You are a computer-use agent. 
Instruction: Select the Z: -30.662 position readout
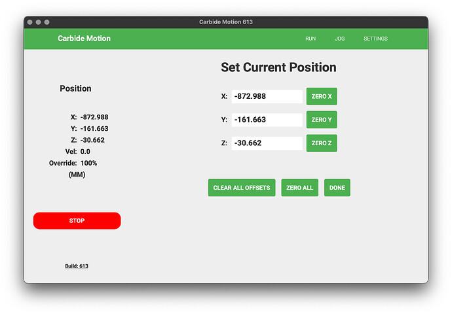click(x=88, y=140)
